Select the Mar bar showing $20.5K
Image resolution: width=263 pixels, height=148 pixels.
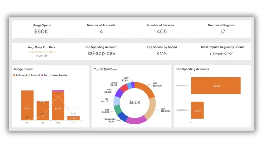click(27, 105)
